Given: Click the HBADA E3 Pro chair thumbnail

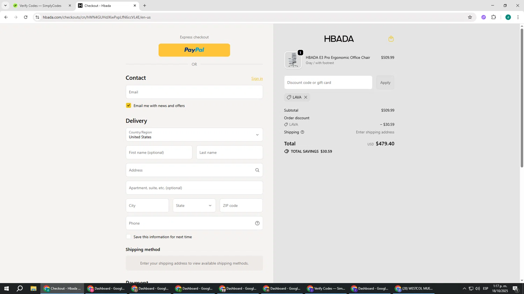Looking at the screenshot, I should tap(293, 60).
